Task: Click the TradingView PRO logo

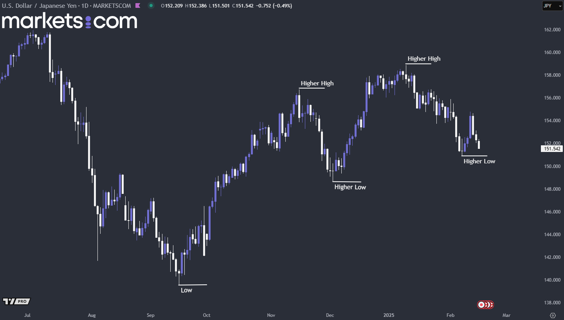Action: click(x=16, y=301)
